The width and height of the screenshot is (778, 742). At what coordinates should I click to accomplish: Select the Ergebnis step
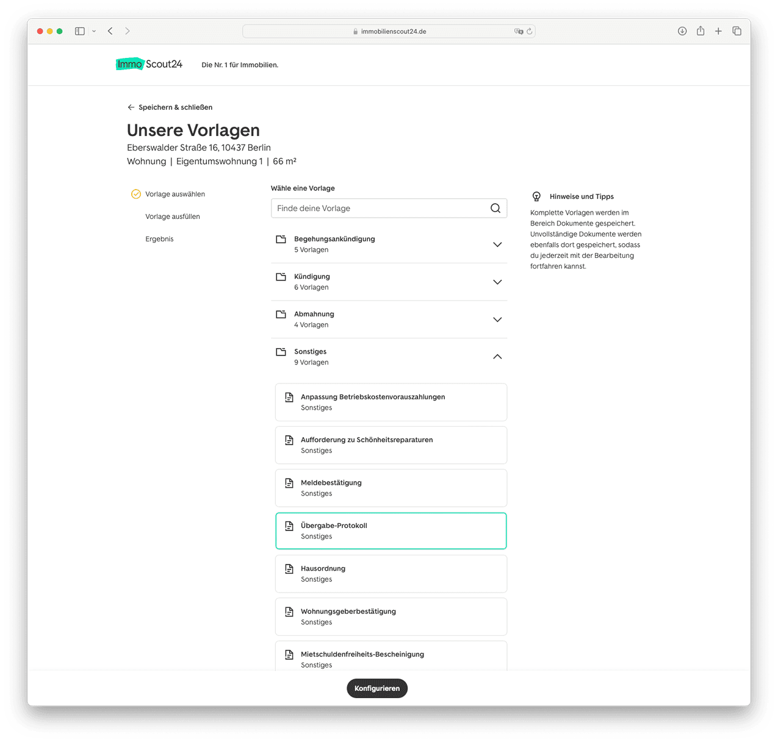click(159, 239)
